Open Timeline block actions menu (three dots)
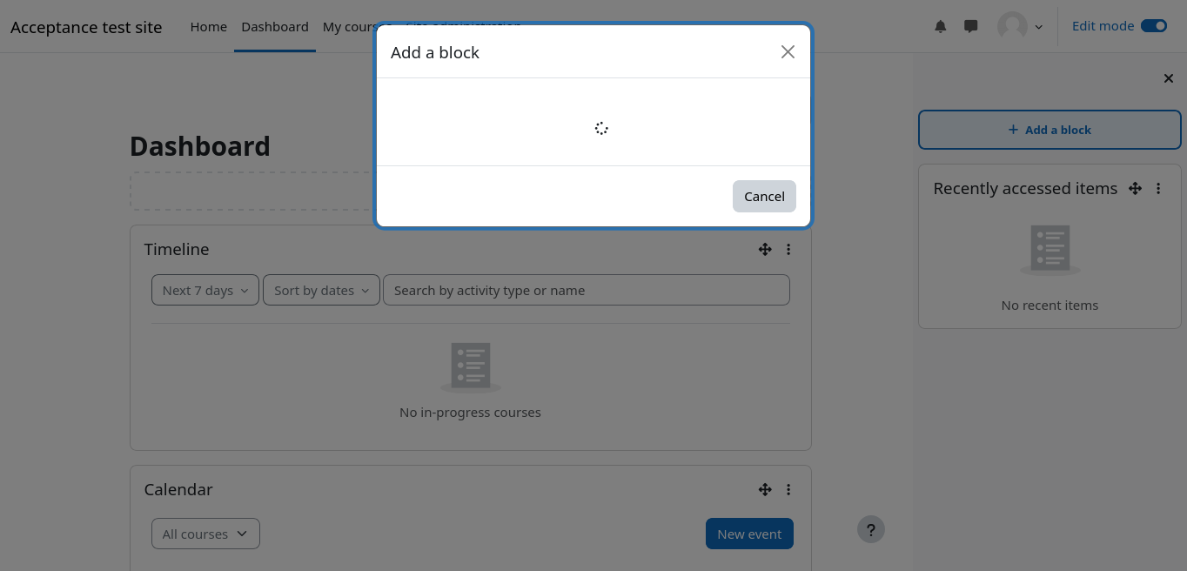This screenshot has width=1187, height=571. click(788, 250)
